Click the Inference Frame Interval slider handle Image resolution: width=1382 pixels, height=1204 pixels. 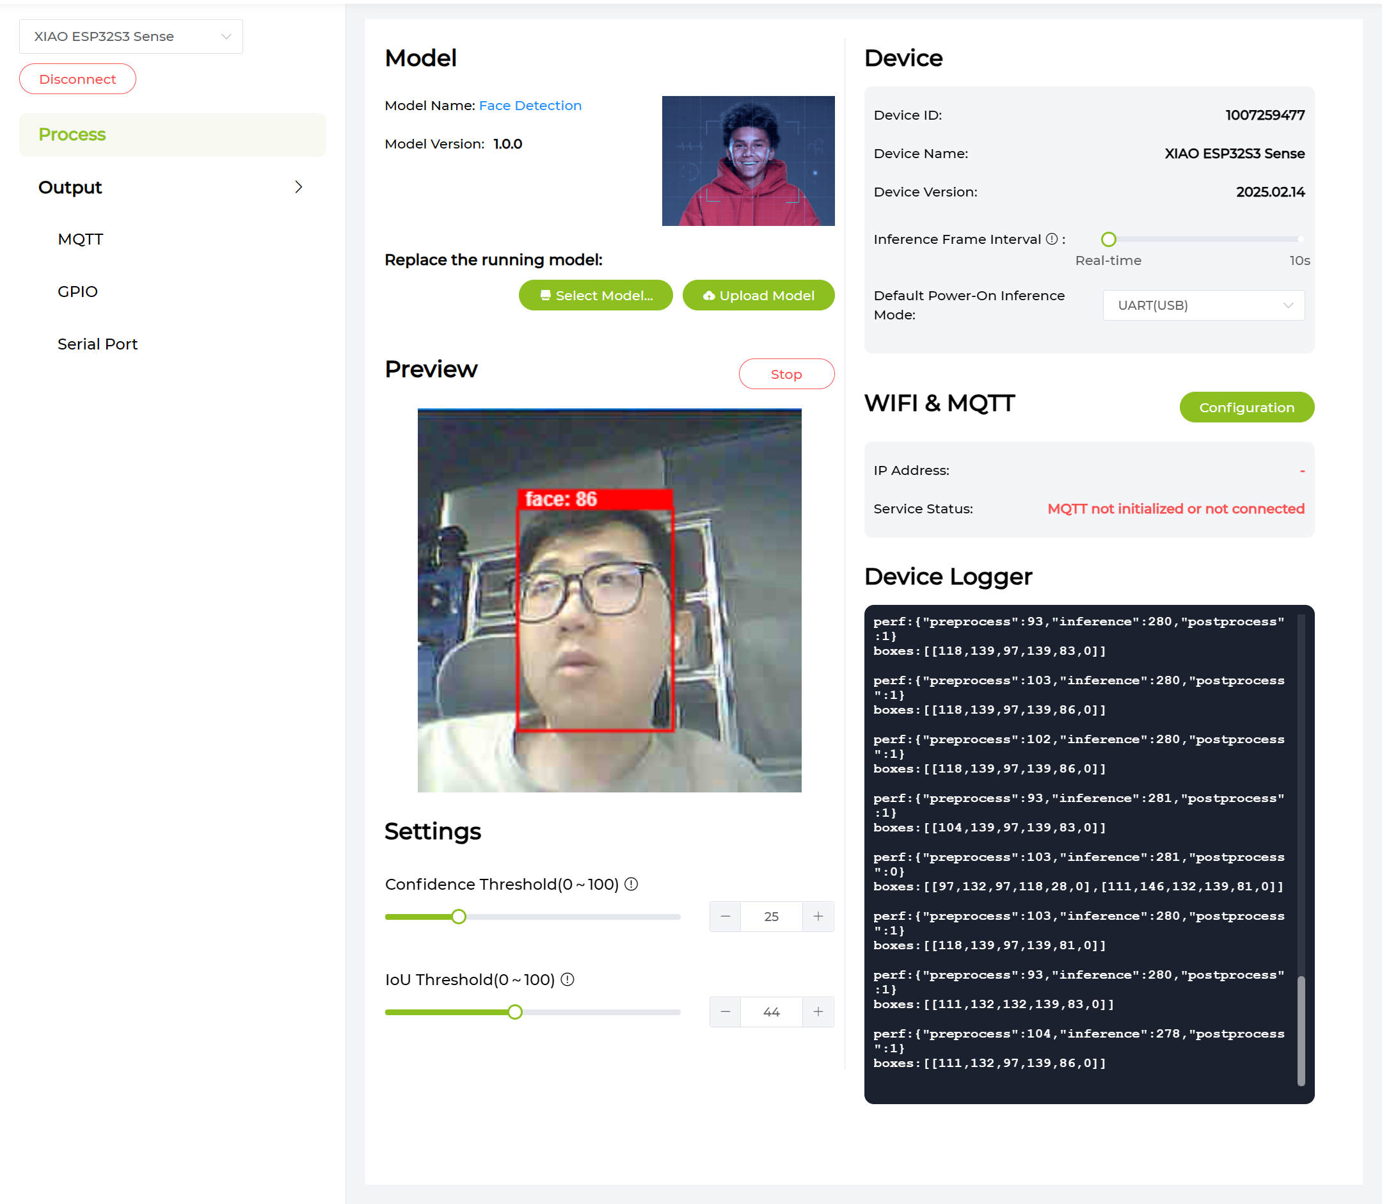click(1109, 239)
